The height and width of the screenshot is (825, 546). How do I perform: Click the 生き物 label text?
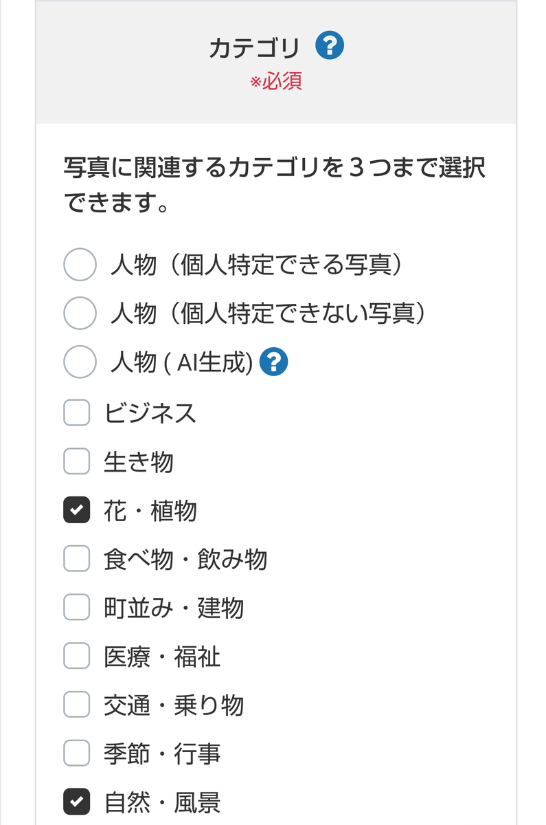point(139,462)
